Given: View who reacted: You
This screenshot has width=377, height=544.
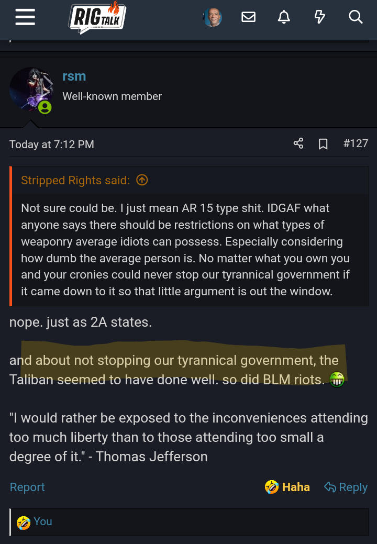Looking at the screenshot, I should 42,521.
